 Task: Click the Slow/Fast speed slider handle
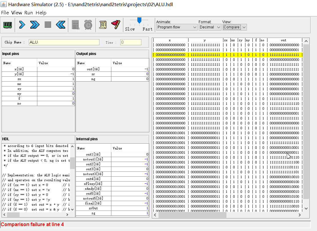click(139, 20)
